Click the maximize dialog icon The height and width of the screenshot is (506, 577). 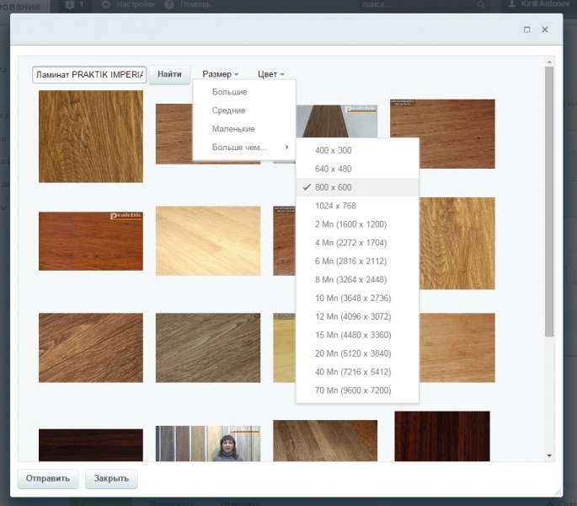click(x=527, y=30)
